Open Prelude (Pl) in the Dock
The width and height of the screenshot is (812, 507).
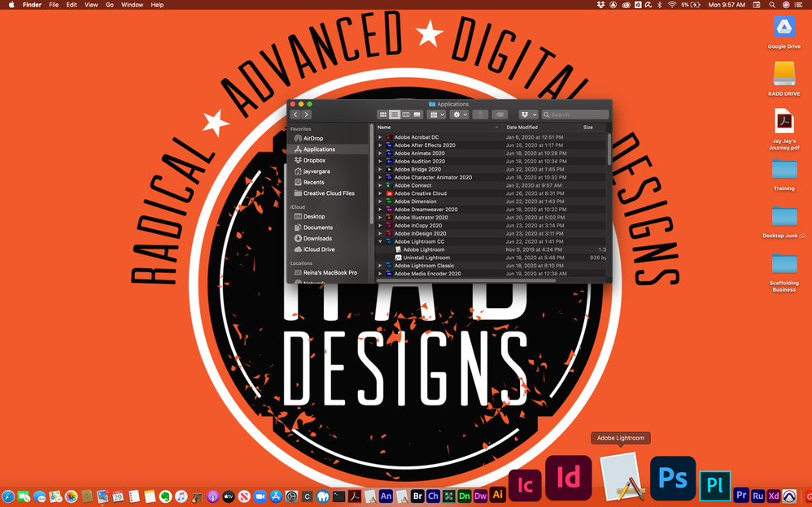(714, 486)
